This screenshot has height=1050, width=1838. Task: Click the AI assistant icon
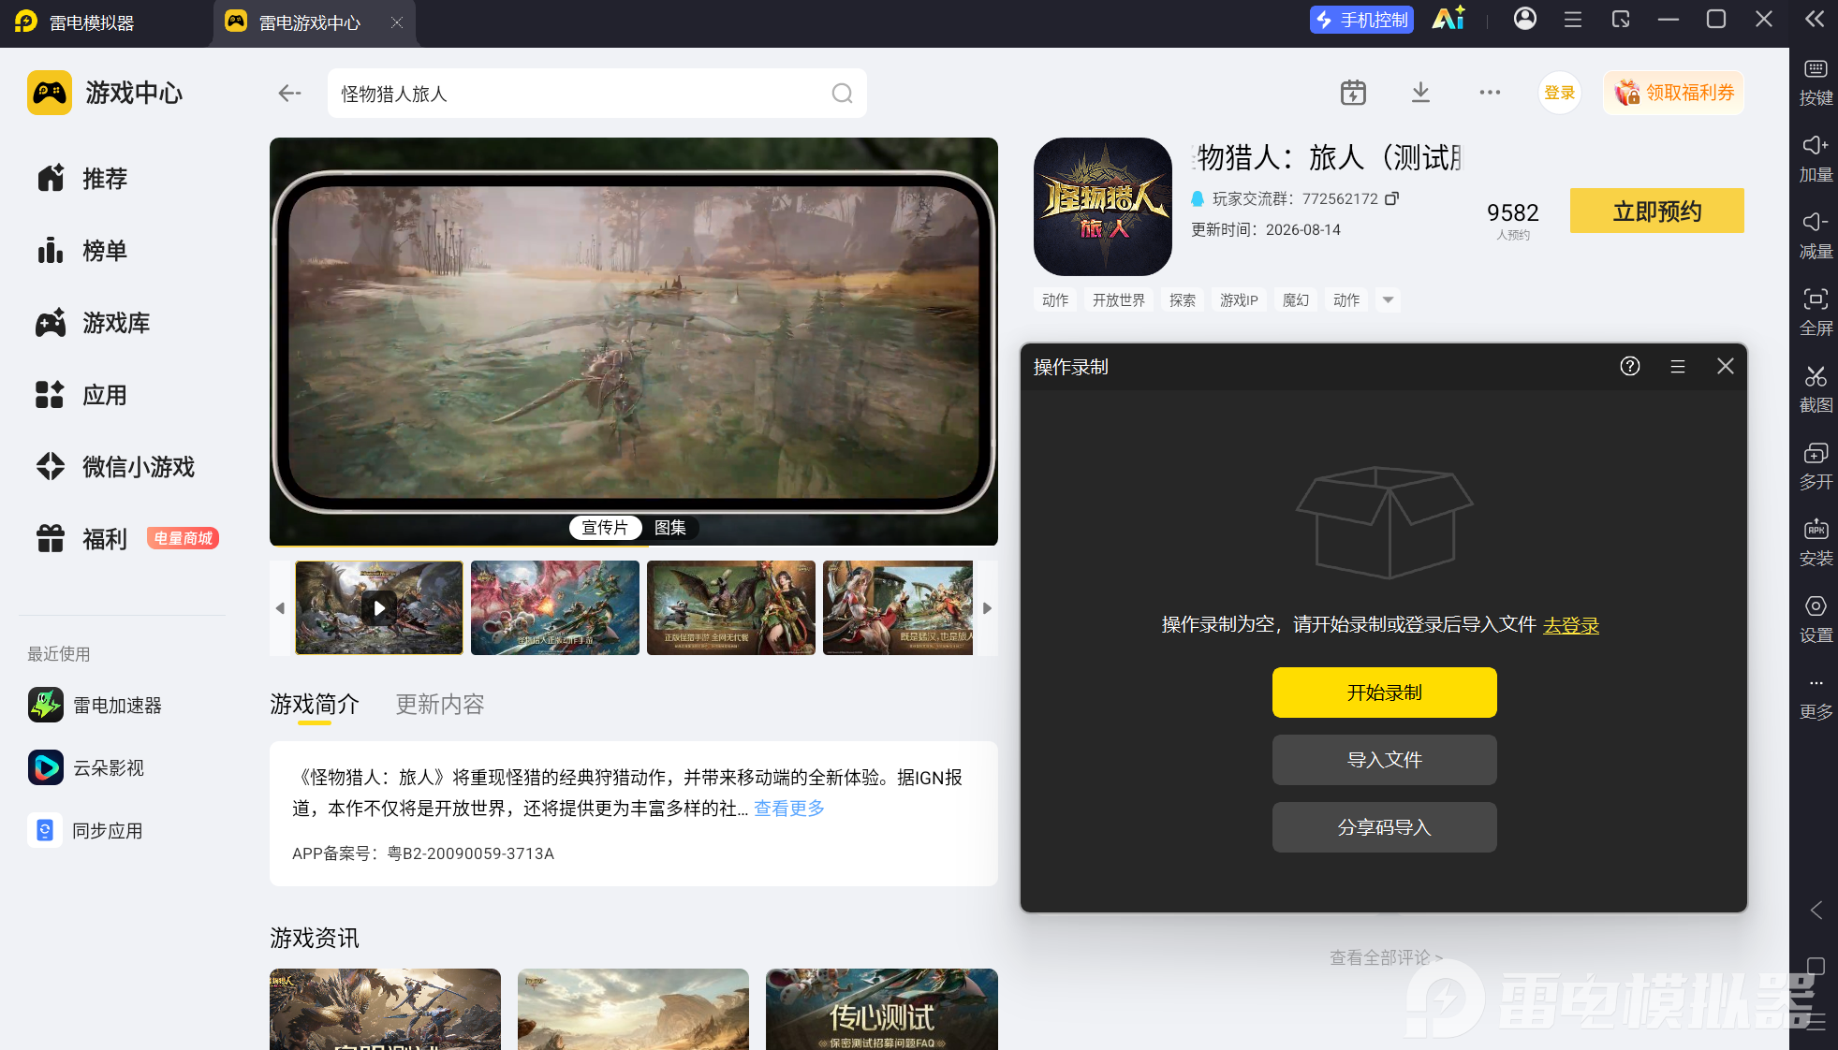[1448, 19]
